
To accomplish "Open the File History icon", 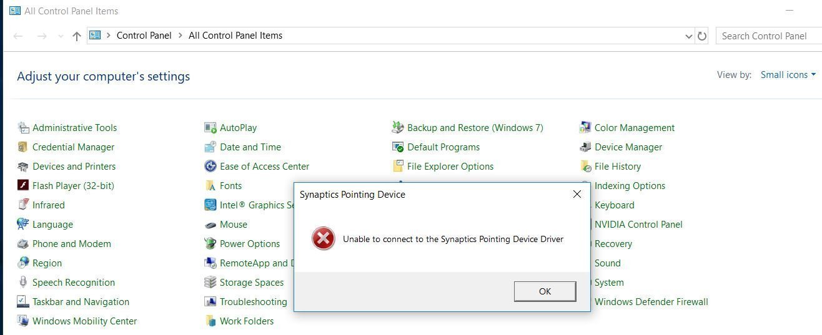I will [x=585, y=167].
